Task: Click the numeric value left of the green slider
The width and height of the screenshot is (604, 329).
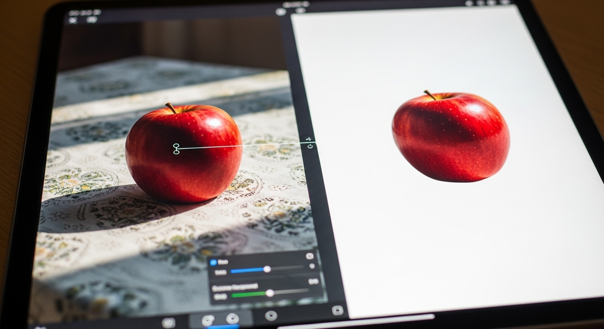Action: pyautogui.click(x=220, y=296)
